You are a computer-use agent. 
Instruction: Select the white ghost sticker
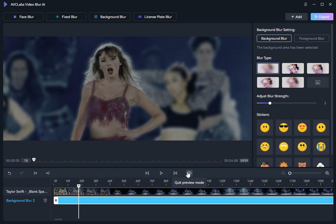click(321, 163)
